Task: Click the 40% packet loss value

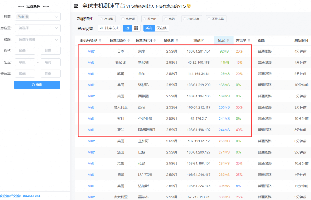Action: (239, 130)
